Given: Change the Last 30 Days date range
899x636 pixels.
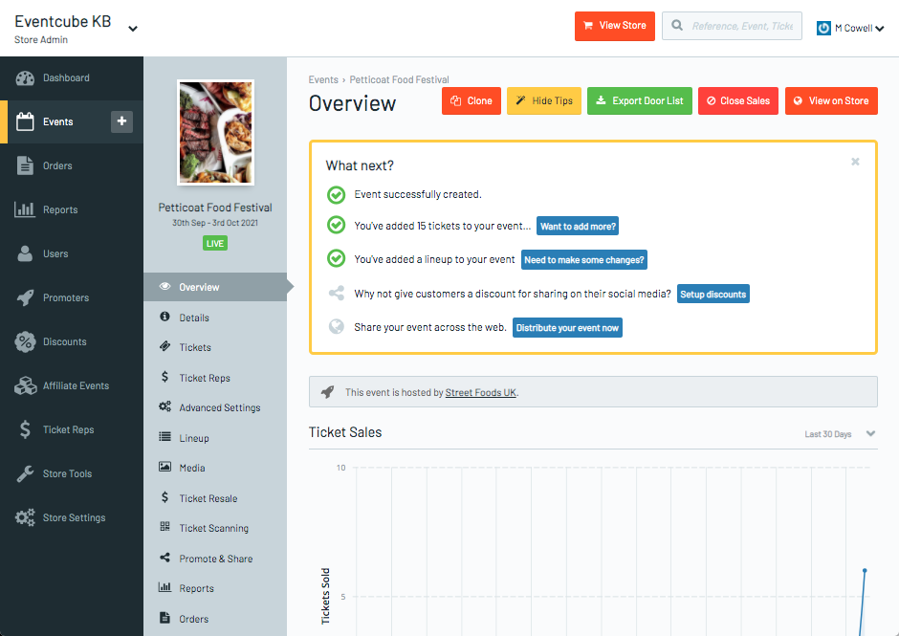Looking at the screenshot, I should tap(837, 433).
